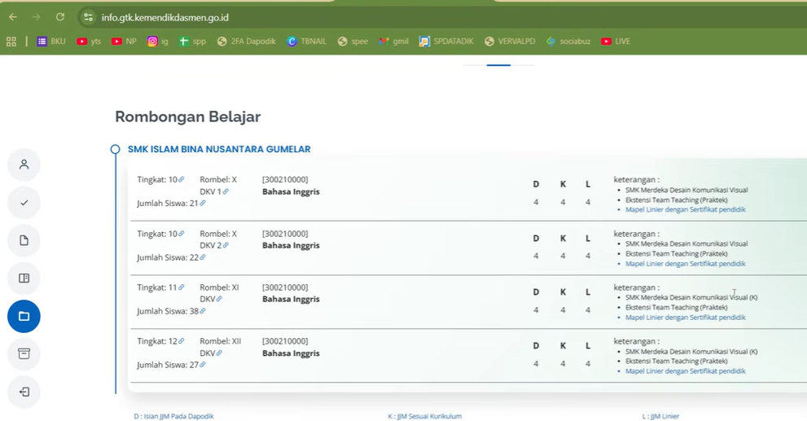Click link icon next to Tingkat: 10 for X DKV 2
Viewport: 807px width, 421px height.
181,234
